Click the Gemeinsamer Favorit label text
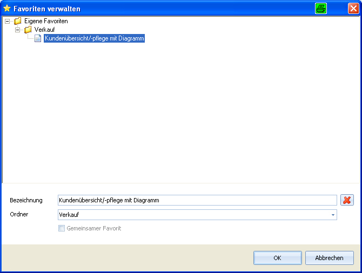The image size is (362, 273). 93,228
